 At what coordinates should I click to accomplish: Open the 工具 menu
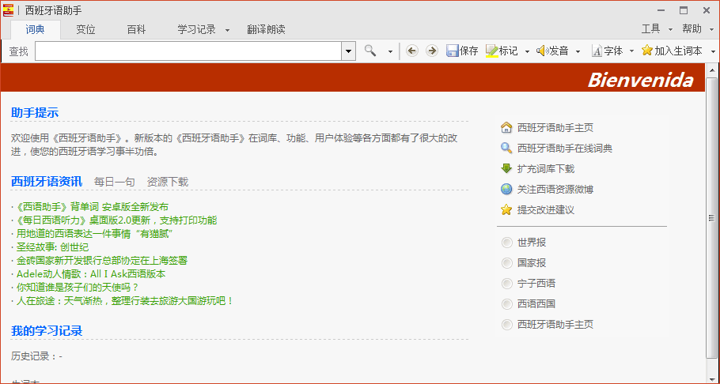pos(650,28)
